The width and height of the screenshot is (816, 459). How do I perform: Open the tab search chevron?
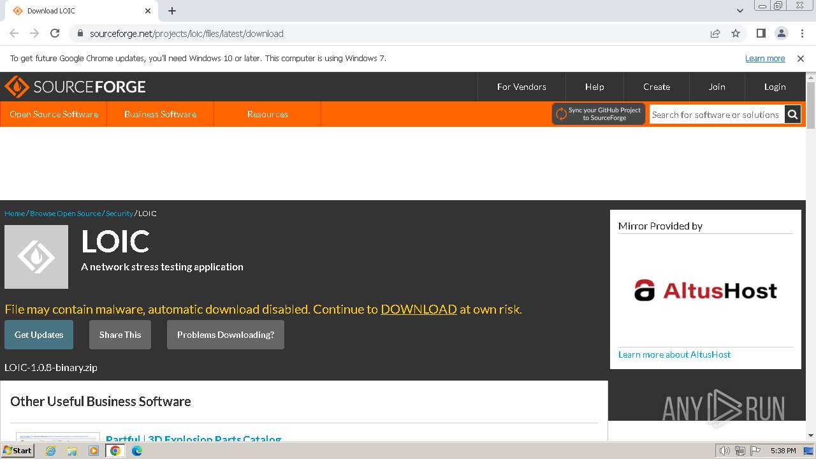pos(740,11)
